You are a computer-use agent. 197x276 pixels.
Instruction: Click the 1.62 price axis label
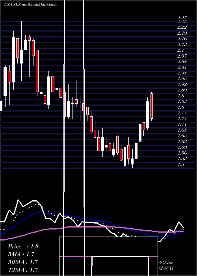click(182, 141)
